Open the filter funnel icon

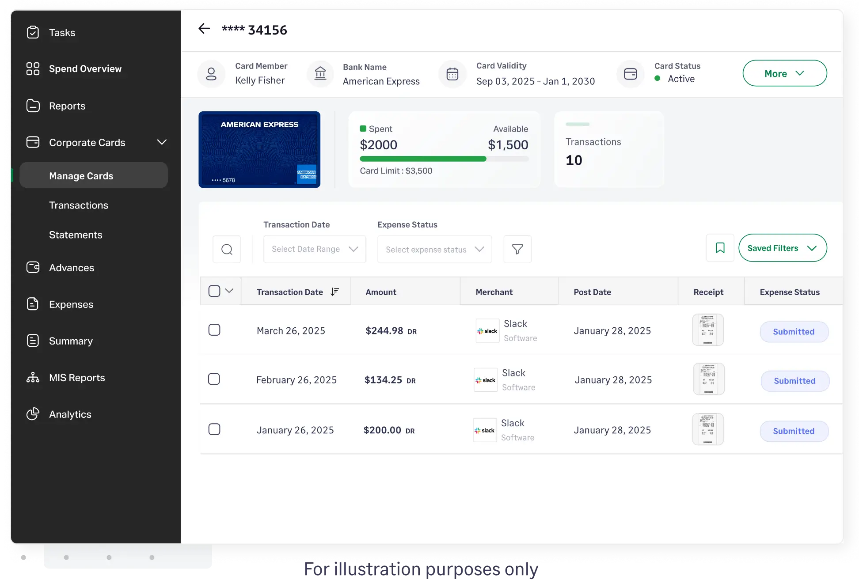(x=517, y=249)
